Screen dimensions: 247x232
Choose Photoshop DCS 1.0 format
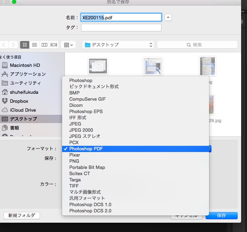point(136,204)
